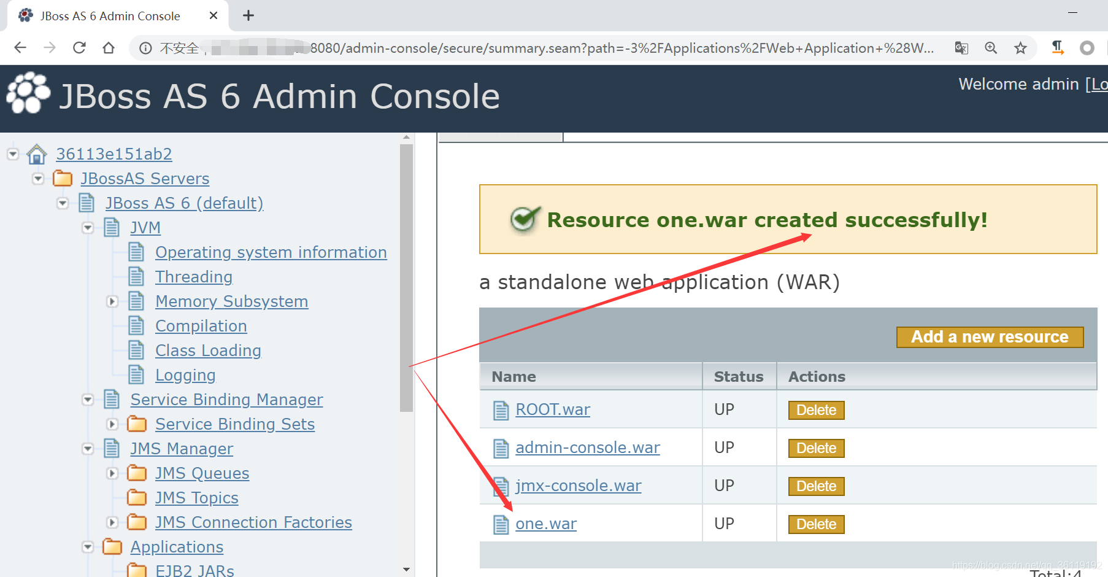
Task: Reload the page with refresh icon
Action: point(79,48)
